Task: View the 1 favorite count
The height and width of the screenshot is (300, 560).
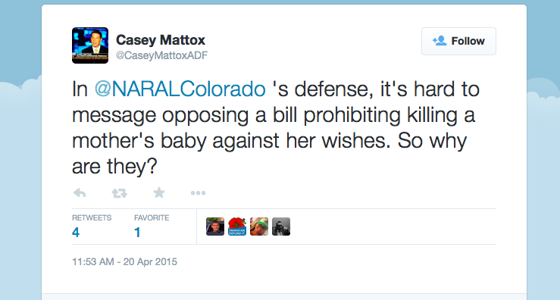Action: (x=137, y=233)
